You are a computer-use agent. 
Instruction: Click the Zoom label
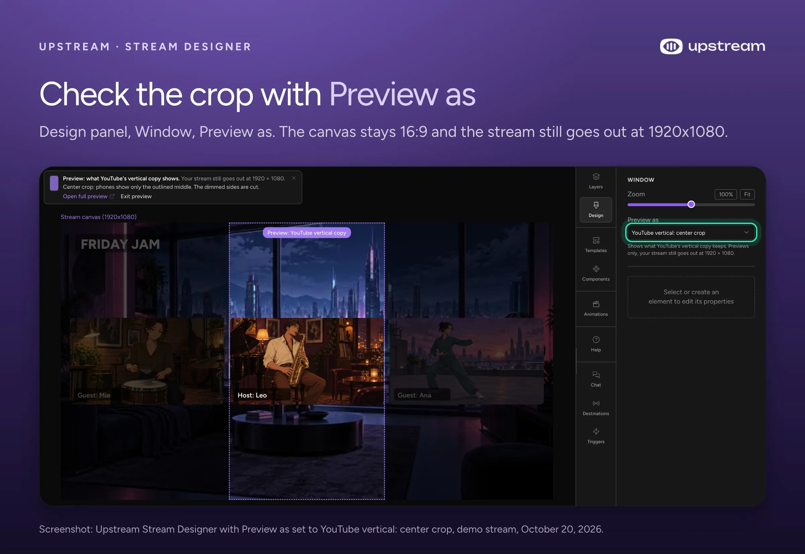click(636, 194)
